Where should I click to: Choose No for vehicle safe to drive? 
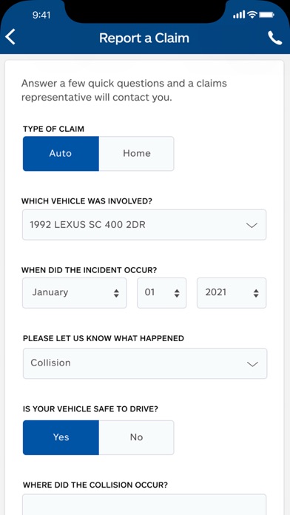[x=137, y=437]
